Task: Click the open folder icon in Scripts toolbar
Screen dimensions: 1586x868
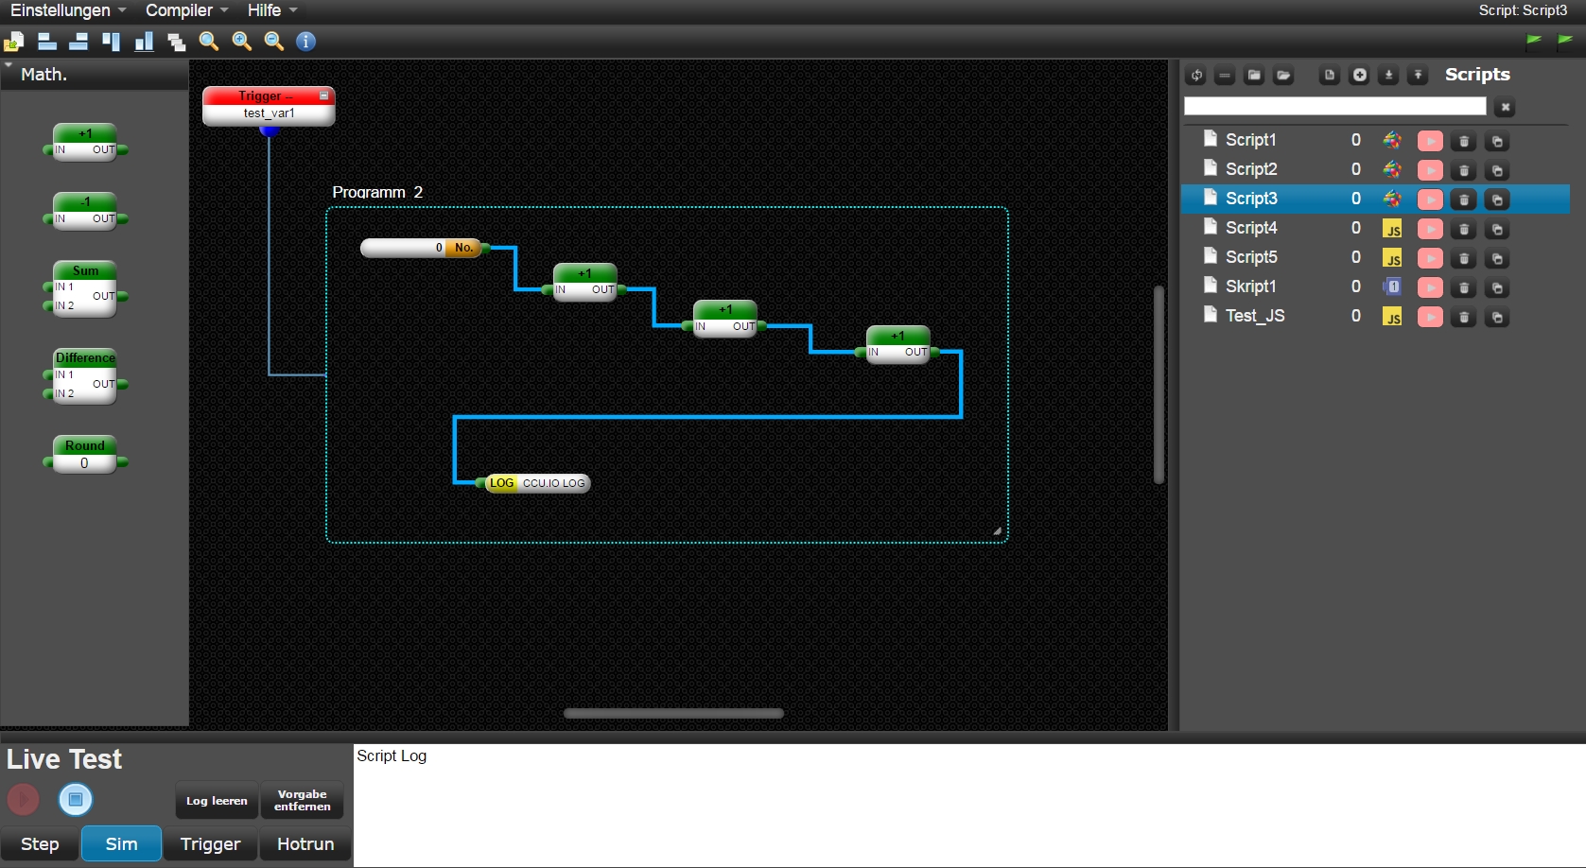Action: pyautogui.click(x=1283, y=76)
